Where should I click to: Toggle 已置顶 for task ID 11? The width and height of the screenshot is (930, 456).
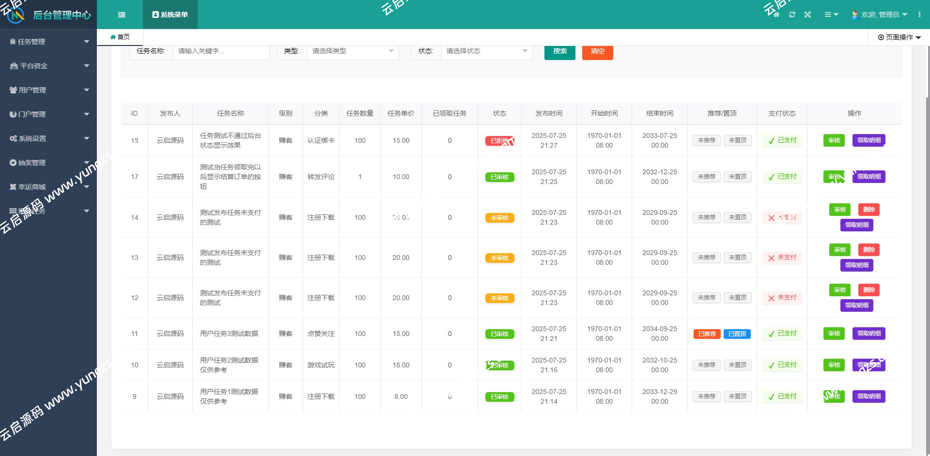tap(737, 334)
